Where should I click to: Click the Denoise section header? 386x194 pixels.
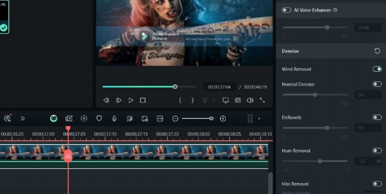pyautogui.click(x=331, y=51)
